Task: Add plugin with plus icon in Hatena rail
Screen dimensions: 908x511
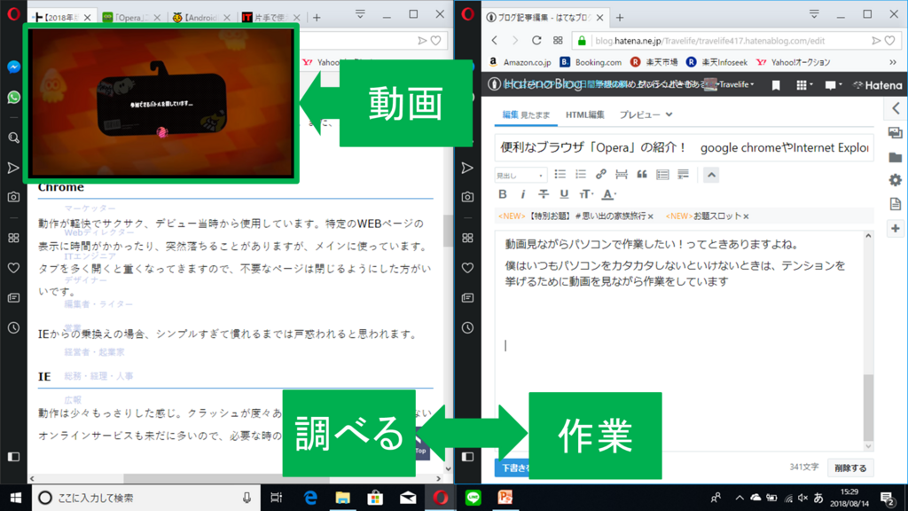Action: tap(896, 228)
